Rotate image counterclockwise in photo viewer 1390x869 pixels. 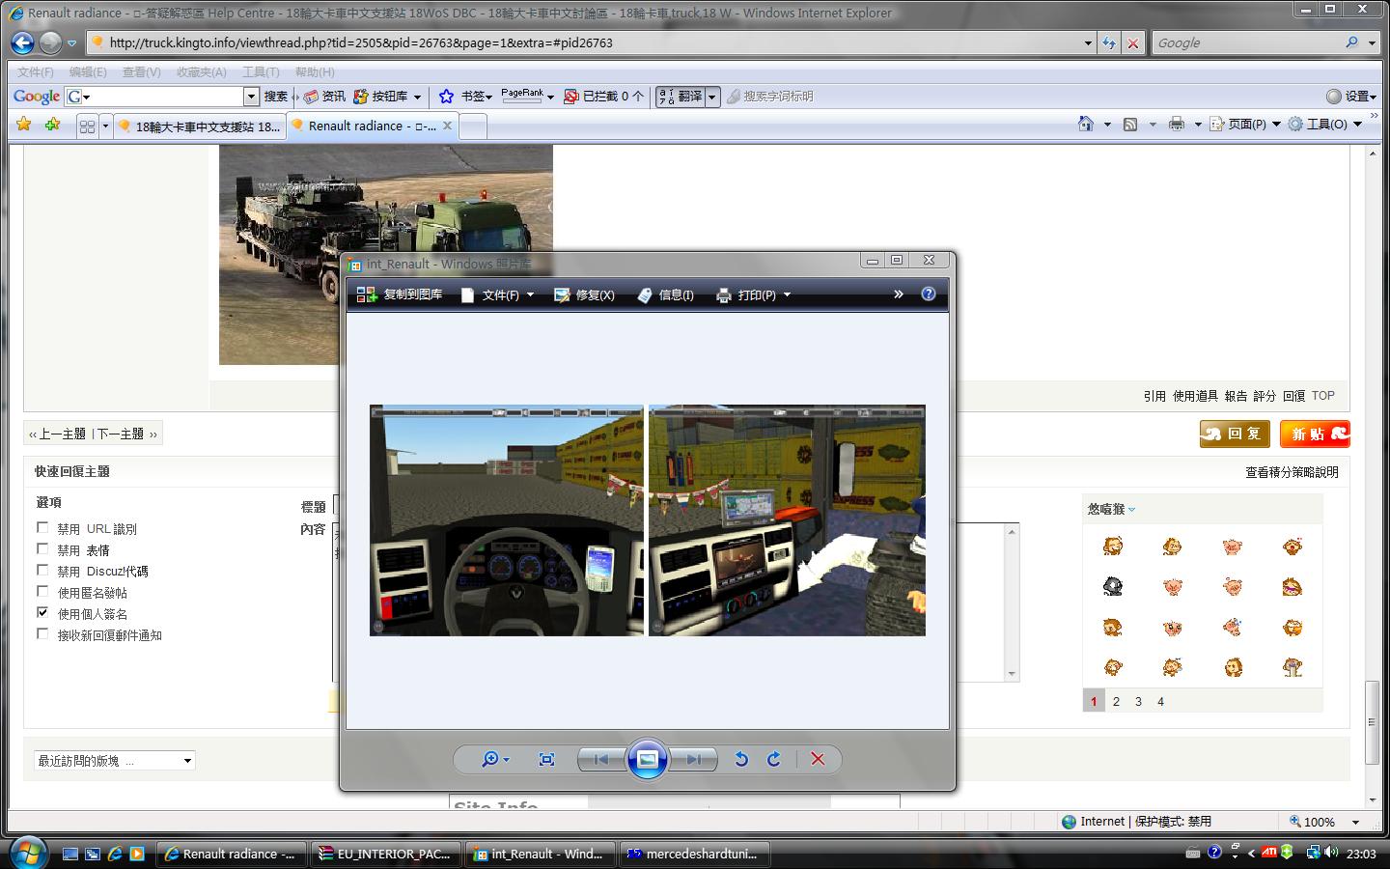tap(740, 759)
